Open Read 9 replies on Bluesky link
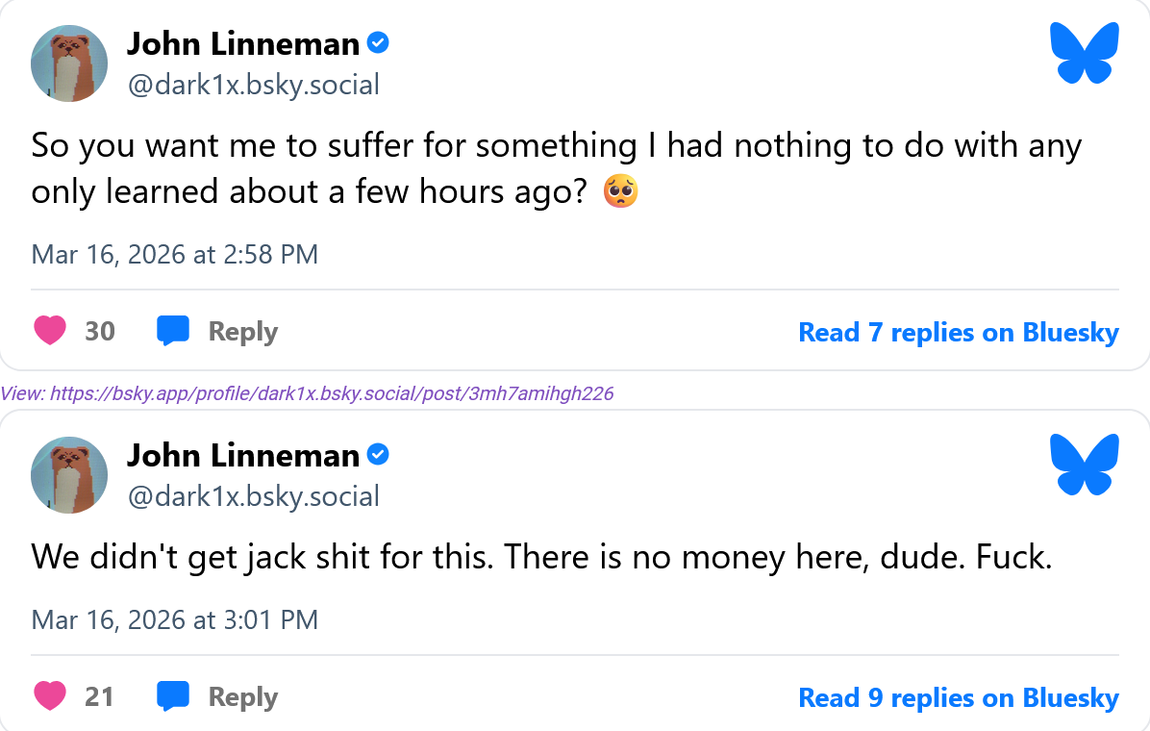Viewport: 1150px width, 731px height. click(x=959, y=698)
